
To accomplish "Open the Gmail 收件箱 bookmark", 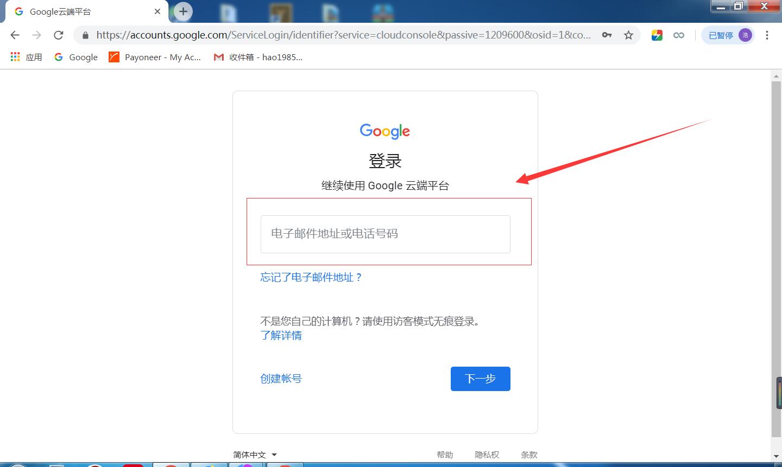I will pyautogui.click(x=258, y=57).
